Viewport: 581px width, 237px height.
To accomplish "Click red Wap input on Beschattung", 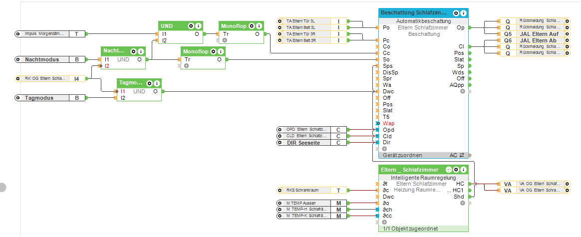I will 388,123.
